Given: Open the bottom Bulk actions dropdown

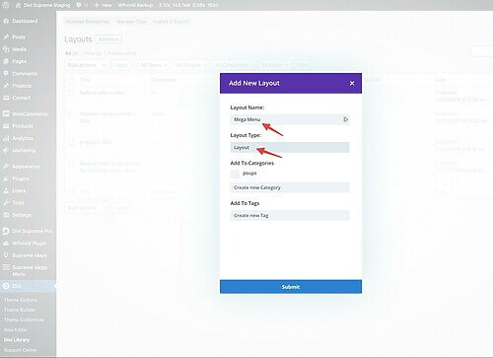Looking at the screenshot, I should coord(87,208).
